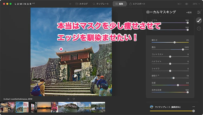Select the 編集 tab

click(x=119, y=4)
